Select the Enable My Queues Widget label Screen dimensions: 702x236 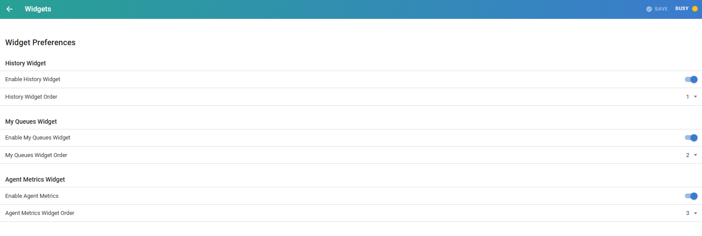[x=38, y=138]
